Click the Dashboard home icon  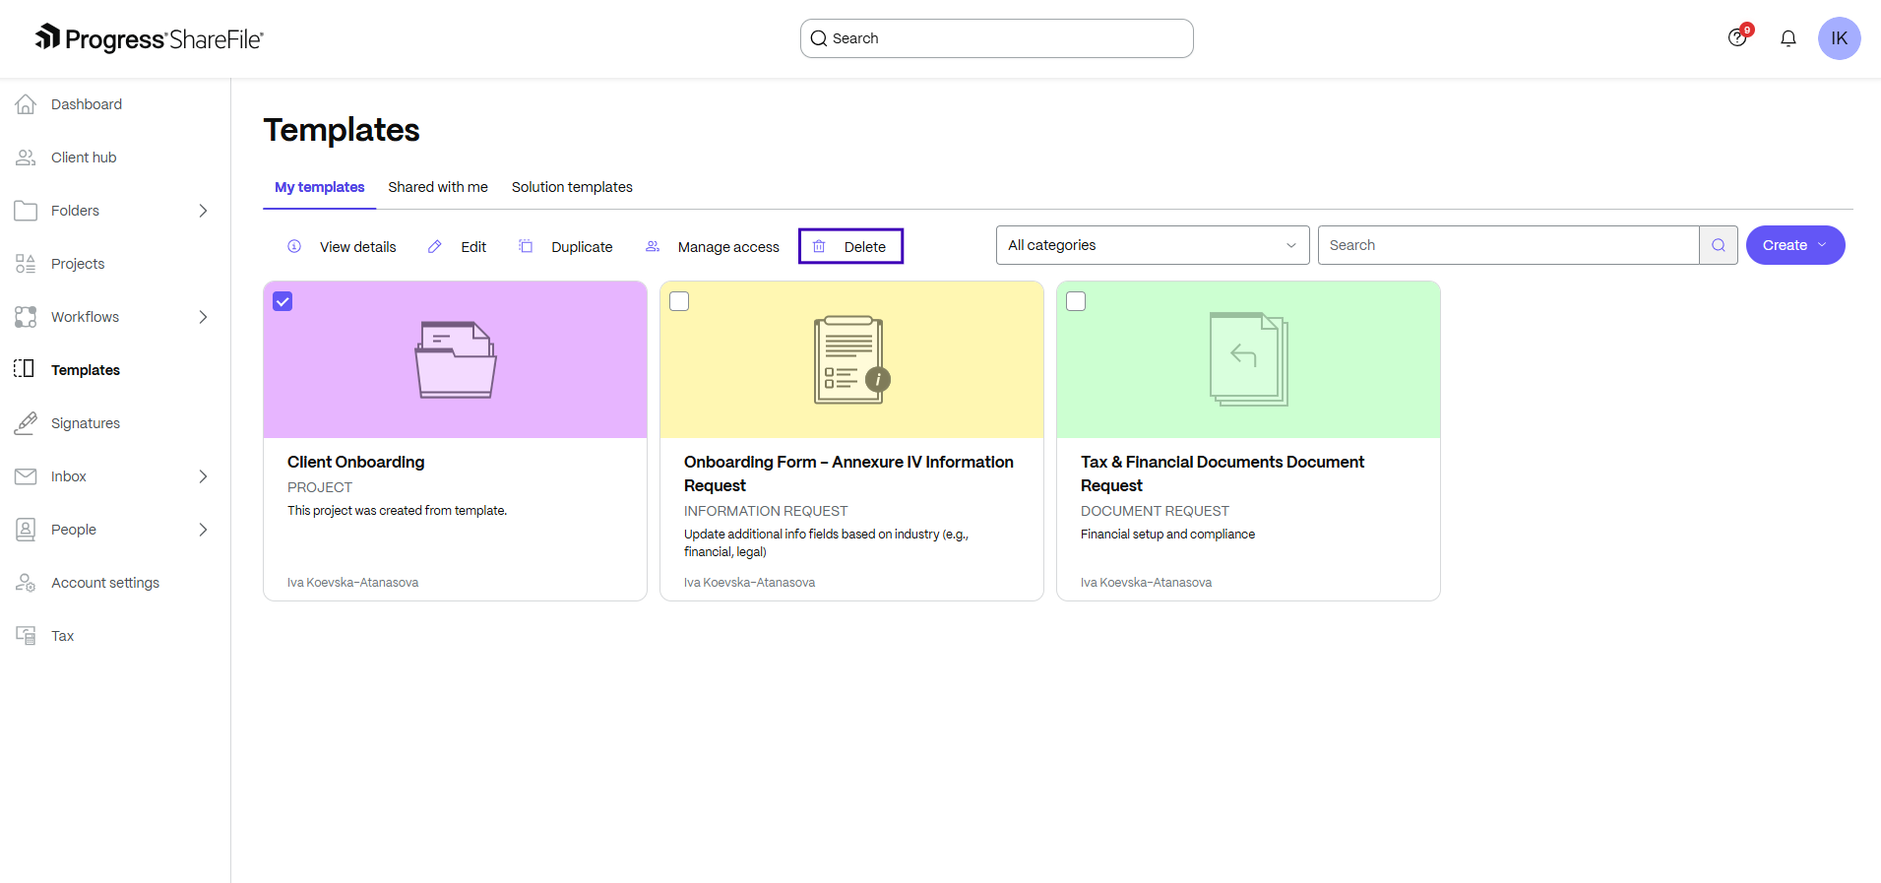click(x=26, y=104)
